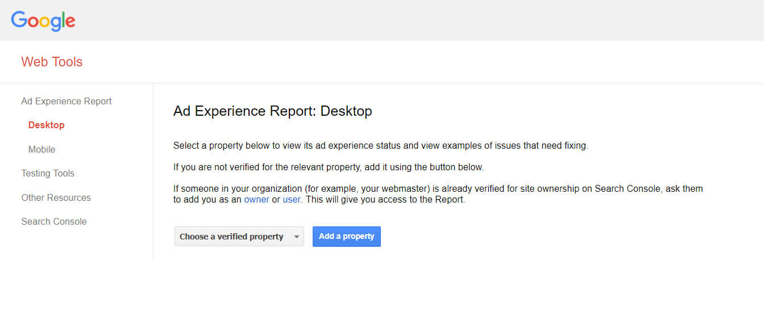This screenshot has width=764, height=320.
Task: Click the Google logo
Action: click(43, 20)
